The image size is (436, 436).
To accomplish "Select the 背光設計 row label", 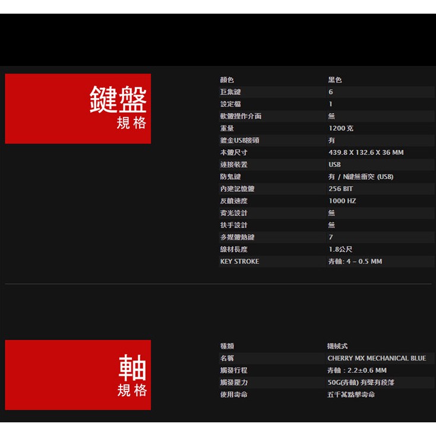I will [x=233, y=213].
